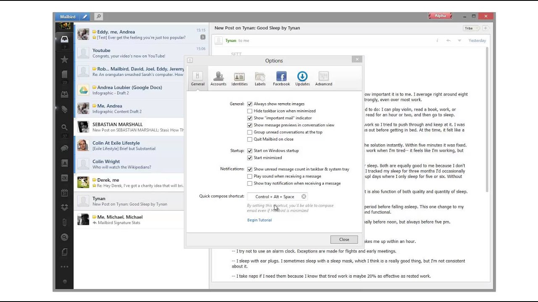Open the Drafts folder in sidebar
Image resolution: width=538 pixels, height=302 pixels.
[x=64, y=75]
